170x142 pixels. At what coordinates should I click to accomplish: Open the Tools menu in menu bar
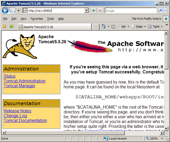[x=51, y=19]
